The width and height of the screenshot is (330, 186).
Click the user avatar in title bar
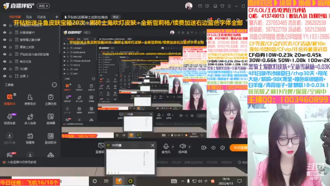pyautogui.click(x=189, y=6)
